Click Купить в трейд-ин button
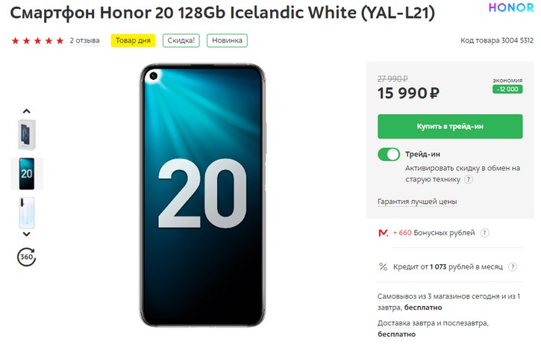The height and width of the screenshot is (344, 541). pos(450,126)
